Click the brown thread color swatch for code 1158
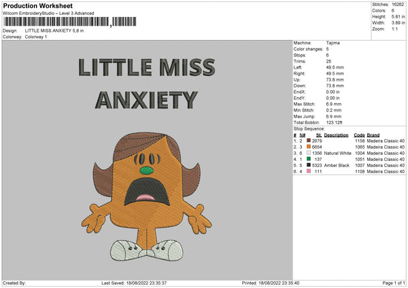 pos(309,141)
